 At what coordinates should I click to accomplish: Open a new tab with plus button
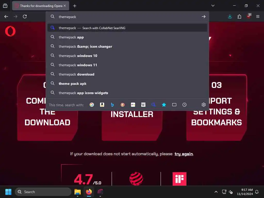click(75, 6)
